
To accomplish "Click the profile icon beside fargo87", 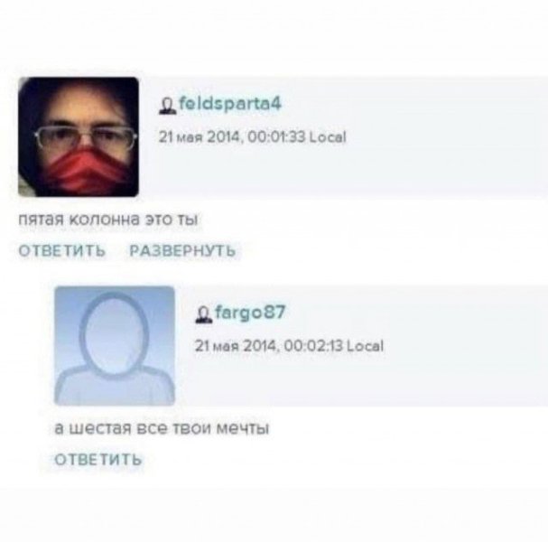I will click(x=204, y=314).
